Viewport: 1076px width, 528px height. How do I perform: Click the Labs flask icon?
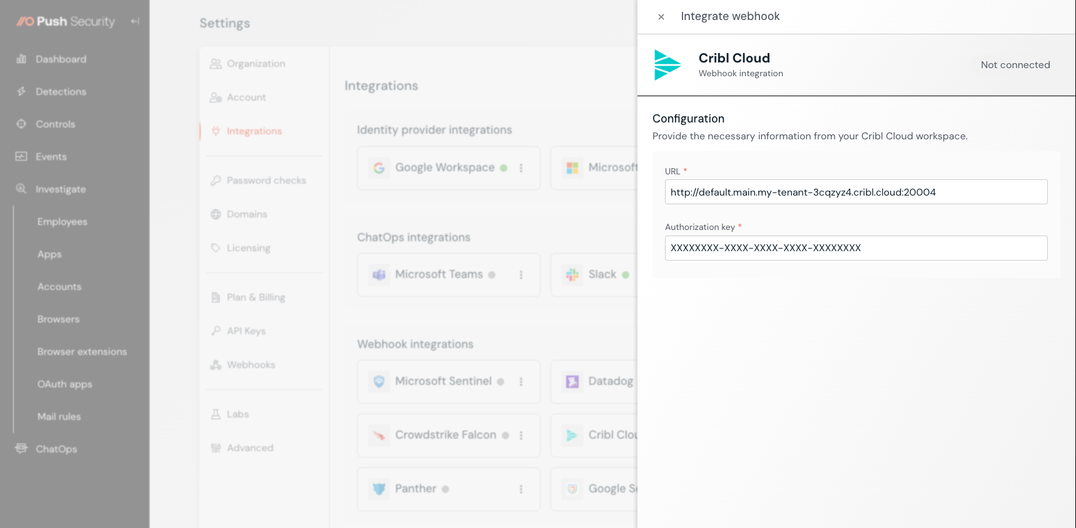tap(216, 414)
